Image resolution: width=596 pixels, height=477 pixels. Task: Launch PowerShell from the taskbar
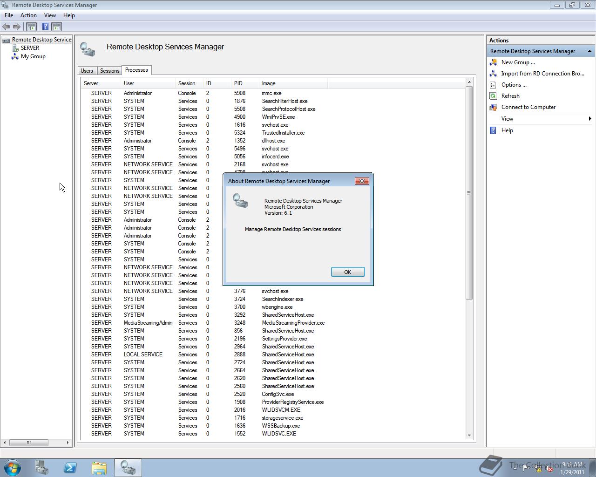70,468
